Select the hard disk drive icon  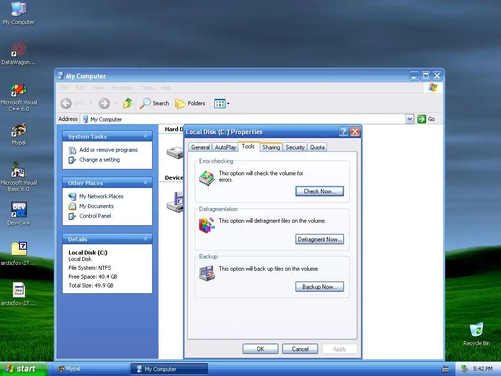click(x=175, y=152)
